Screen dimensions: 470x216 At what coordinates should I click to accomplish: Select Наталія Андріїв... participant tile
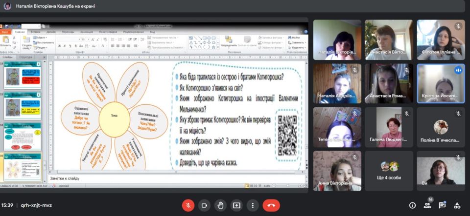(337, 83)
